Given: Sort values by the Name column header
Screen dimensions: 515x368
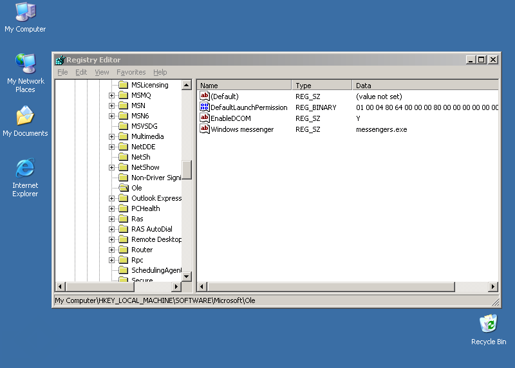Looking at the screenshot, I should point(244,86).
